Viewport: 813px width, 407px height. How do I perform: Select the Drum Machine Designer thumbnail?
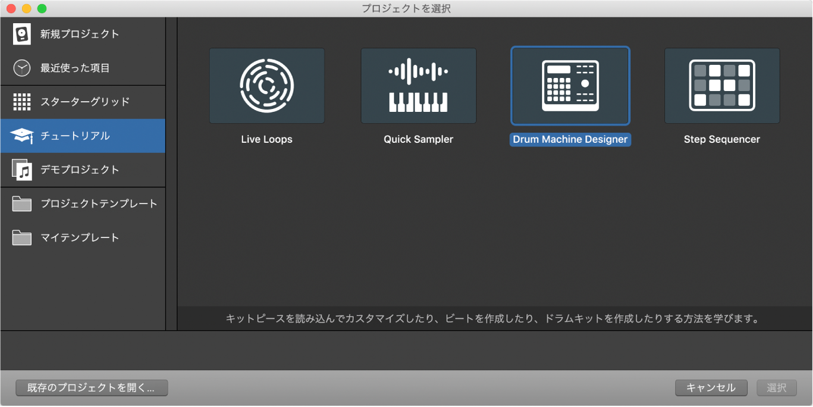pyautogui.click(x=570, y=86)
